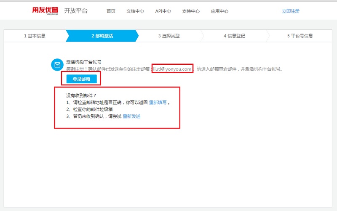This screenshot has width=337, height=211.
Task: Click the 激活机构平台帐号 heading
Action: pyautogui.click(x=83, y=62)
